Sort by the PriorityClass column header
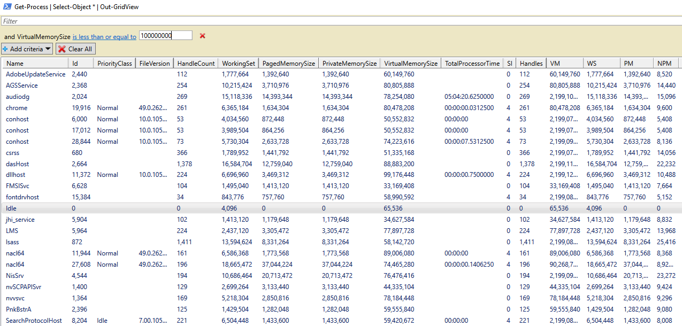The image size is (682, 326). pos(114,63)
